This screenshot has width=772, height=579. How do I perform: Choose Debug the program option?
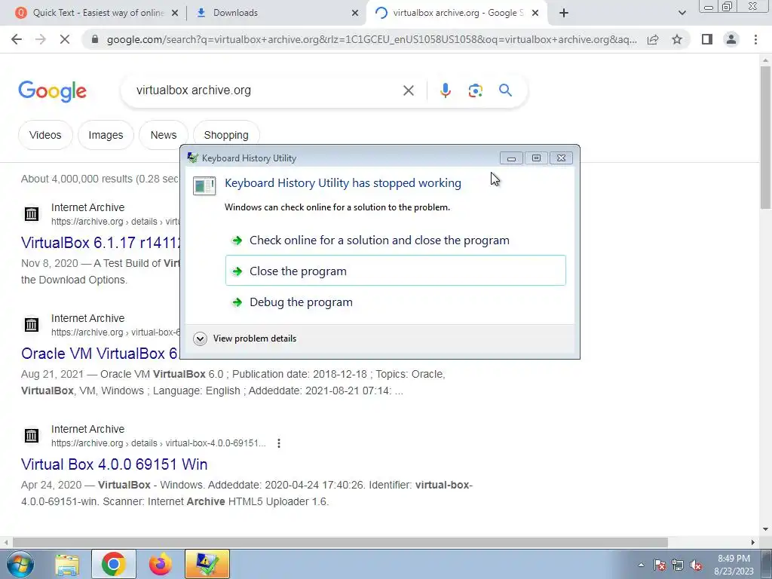pyautogui.click(x=395, y=302)
